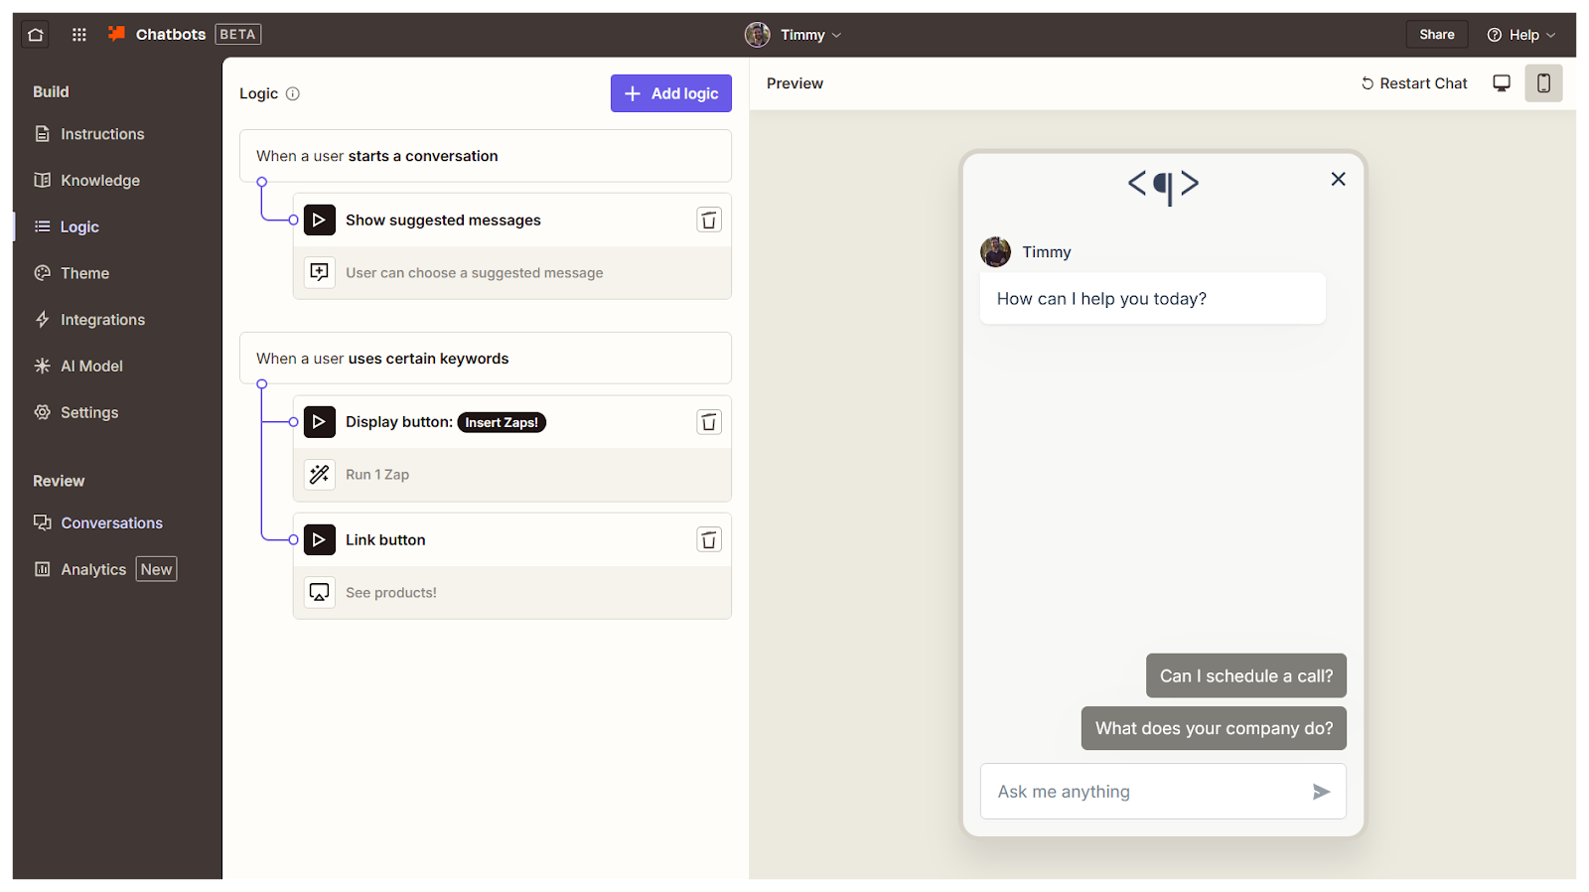Image resolution: width=1589 pixels, height=892 pixels.
Task: Close the chatbot preview window
Action: click(1338, 179)
